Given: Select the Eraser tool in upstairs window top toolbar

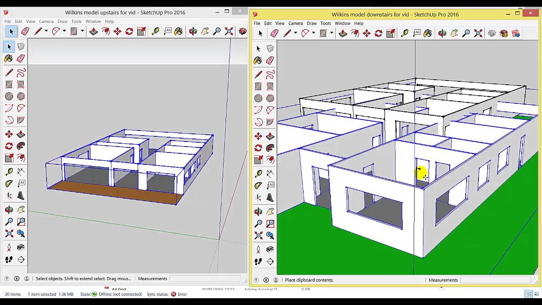Looking at the screenshot, I should (x=25, y=31).
